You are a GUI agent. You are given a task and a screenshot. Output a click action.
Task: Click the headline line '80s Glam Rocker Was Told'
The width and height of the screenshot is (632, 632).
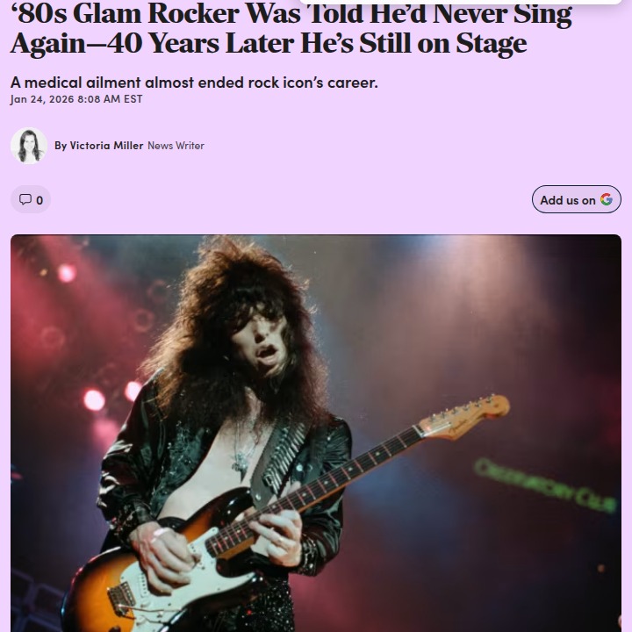(x=189, y=13)
